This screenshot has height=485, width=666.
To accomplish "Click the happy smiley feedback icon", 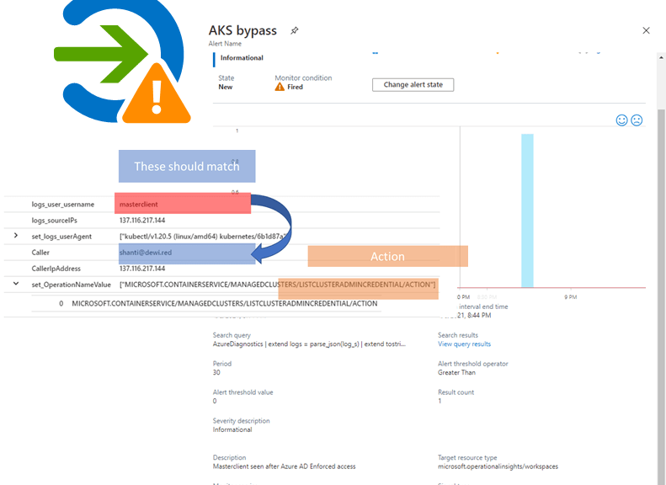I will pyautogui.click(x=622, y=120).
